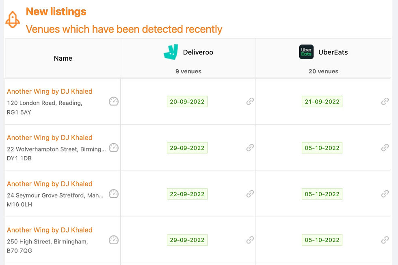Open Deliveroo link icon for 250 High Street
398x265 pixels.
(x=250, y=240)
